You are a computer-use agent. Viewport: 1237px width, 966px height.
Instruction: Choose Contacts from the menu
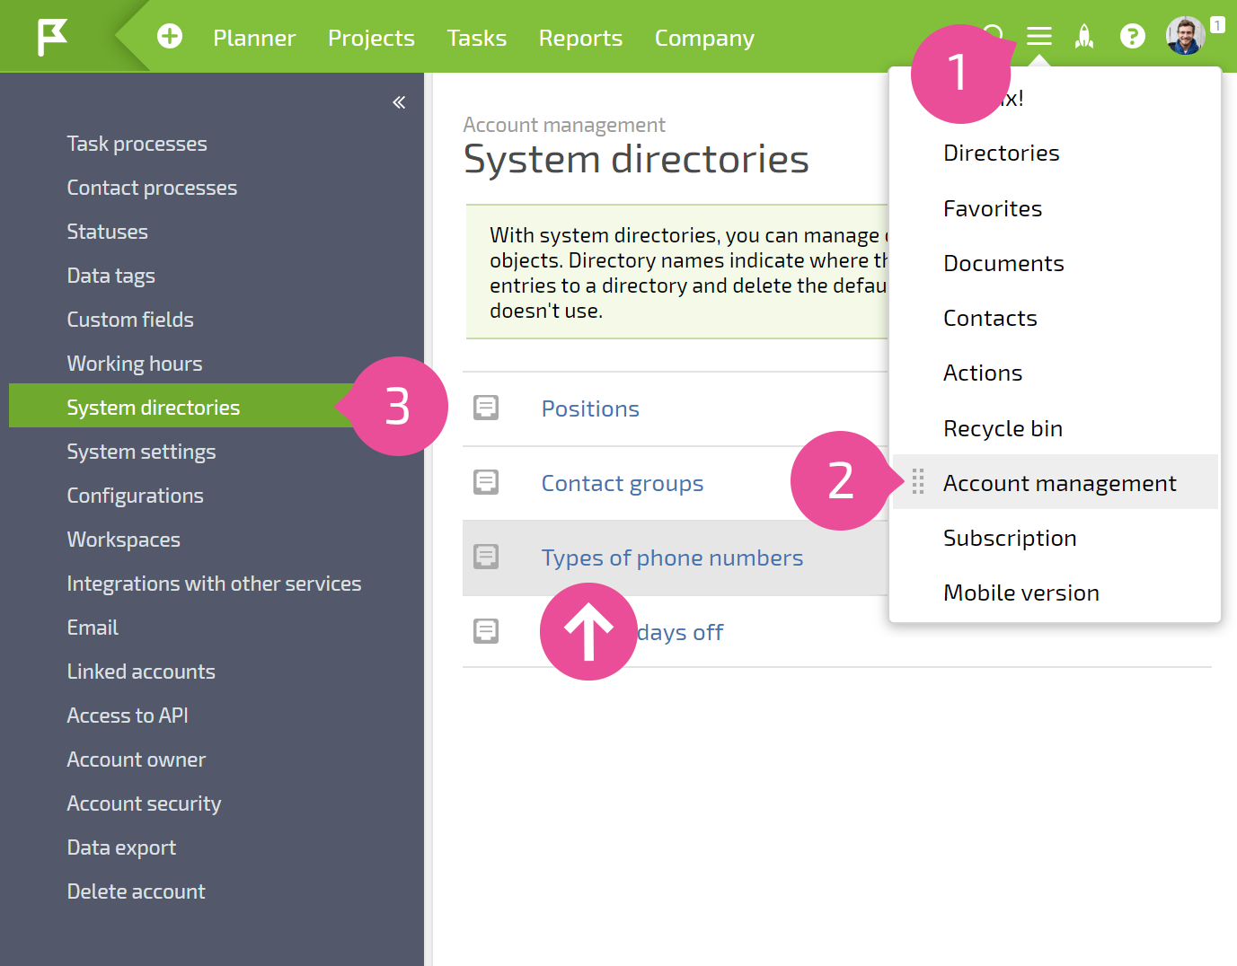990,318
